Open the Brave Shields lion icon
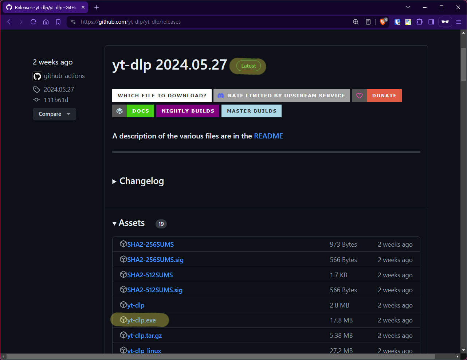The height and width of the screenshot is (360, 467). 383,21
